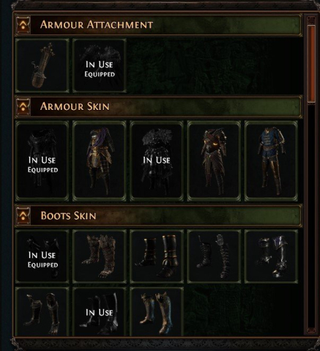Collapse the Armour Attachment section
This screenshot has height=351, width=320.
pyautogui.click(x=23, y=24)
